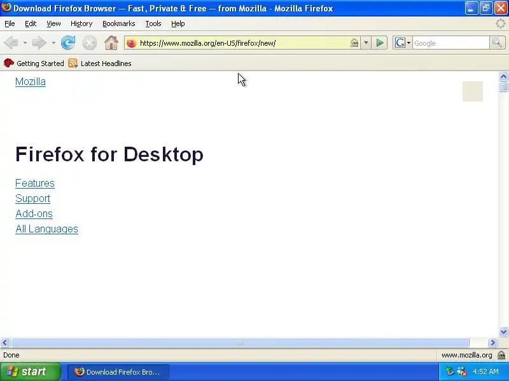The width and height of the screenshot is (509, 381).
Task: Open the Tools menu
Action: pos(153,23)
